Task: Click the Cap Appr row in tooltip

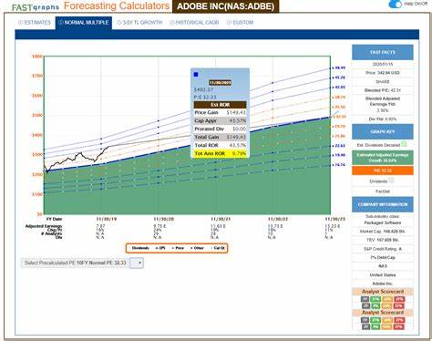Action: coord(220,120)
